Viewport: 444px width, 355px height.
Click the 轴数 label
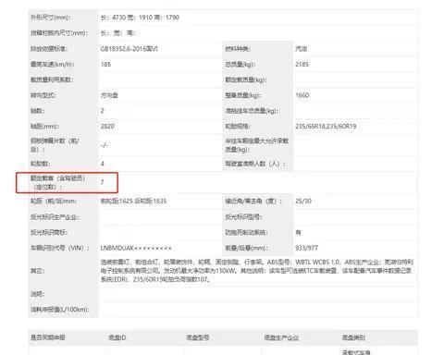point(37,111)
